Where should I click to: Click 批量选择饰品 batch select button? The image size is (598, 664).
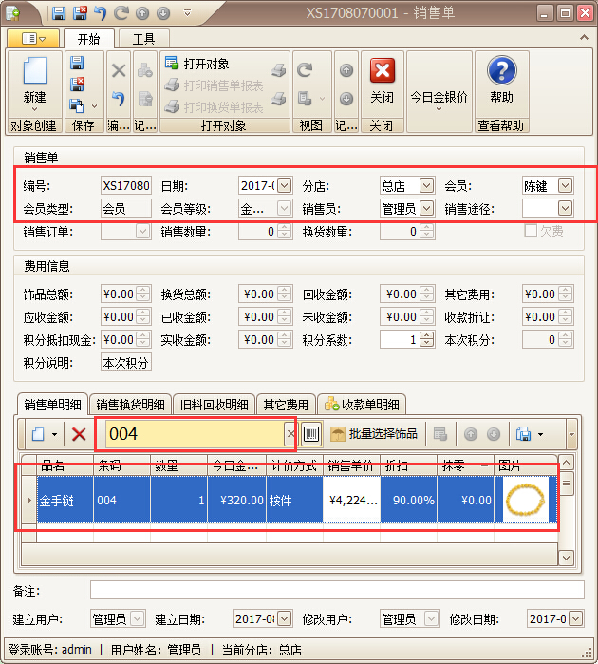(x=373, y=434)
